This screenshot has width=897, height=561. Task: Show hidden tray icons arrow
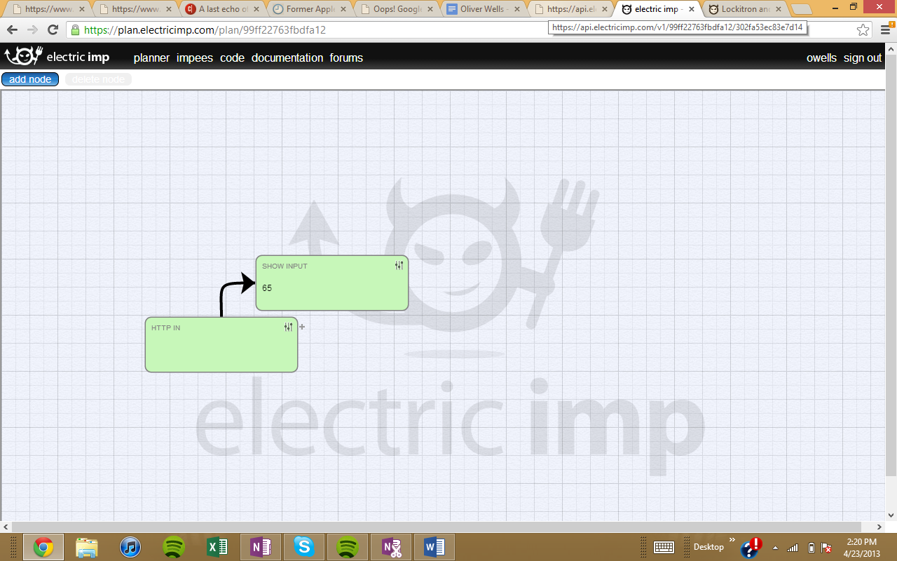point(775,548)
